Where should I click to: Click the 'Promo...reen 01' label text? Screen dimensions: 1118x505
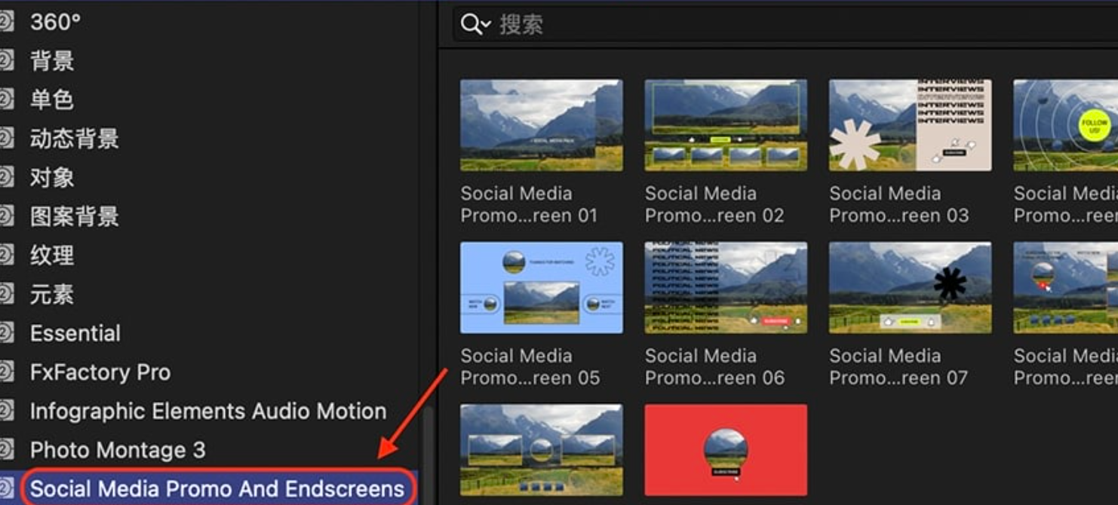tap(530, 216)
